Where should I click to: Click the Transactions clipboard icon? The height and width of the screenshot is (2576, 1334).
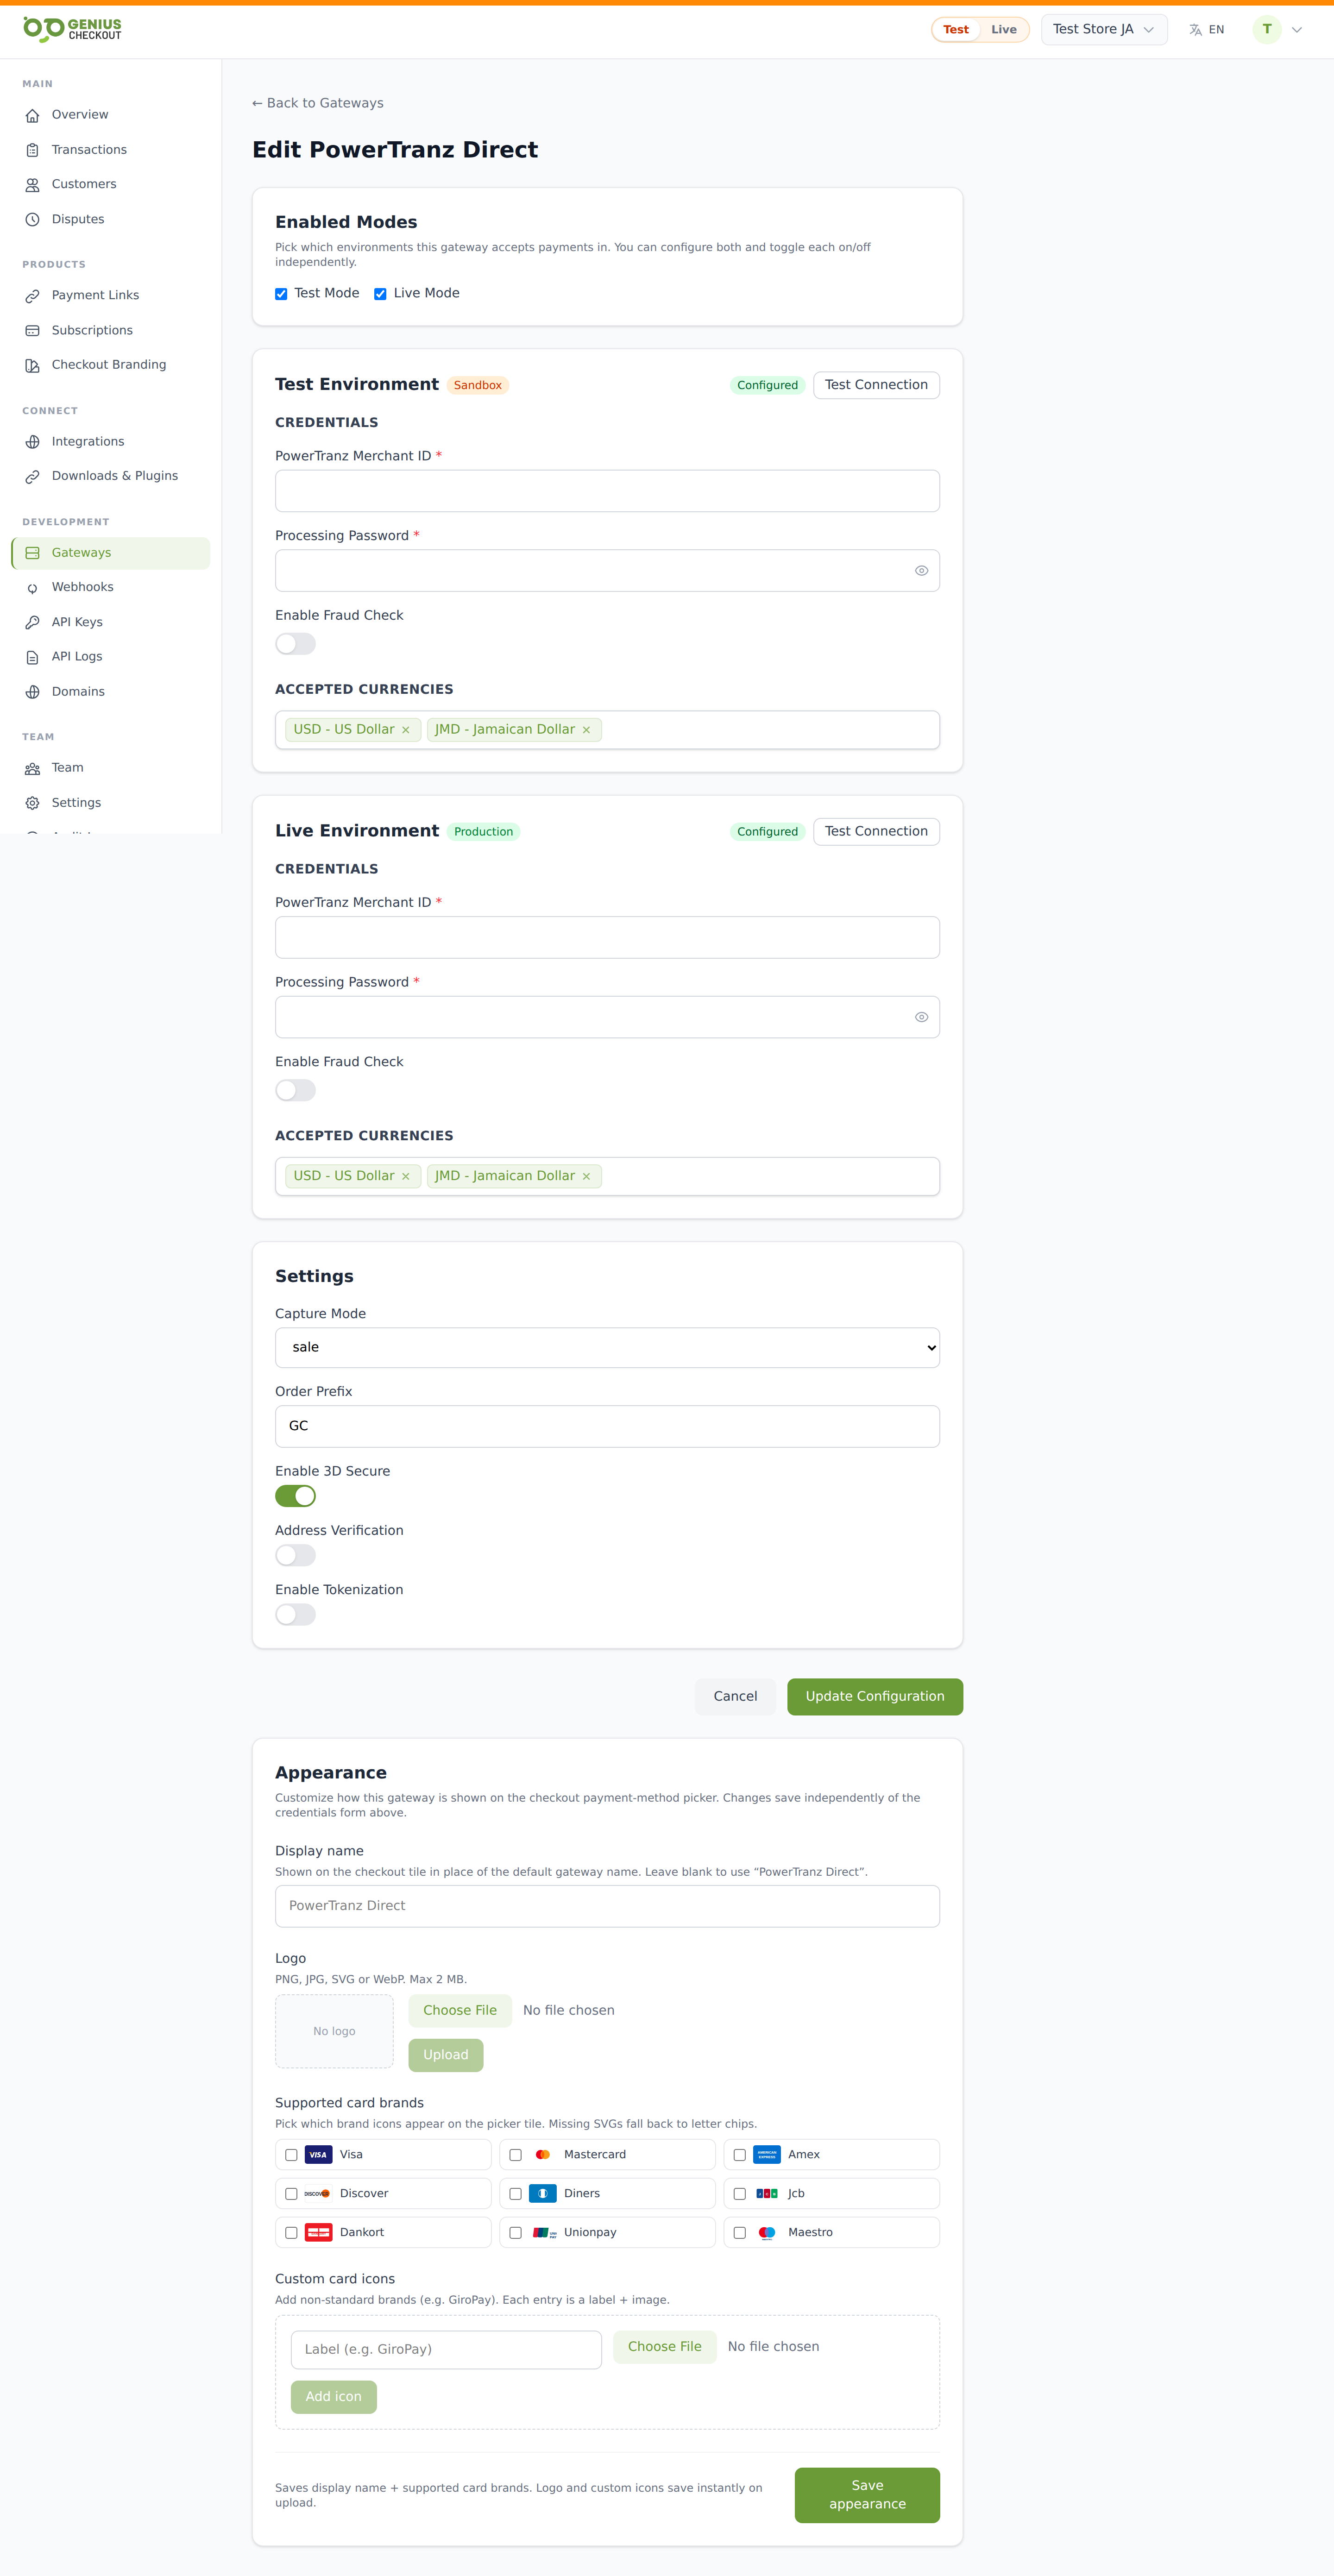(x=32, y=150)
